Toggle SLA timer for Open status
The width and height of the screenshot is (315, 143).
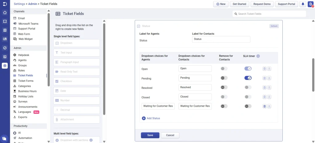[x=248, y=69]
